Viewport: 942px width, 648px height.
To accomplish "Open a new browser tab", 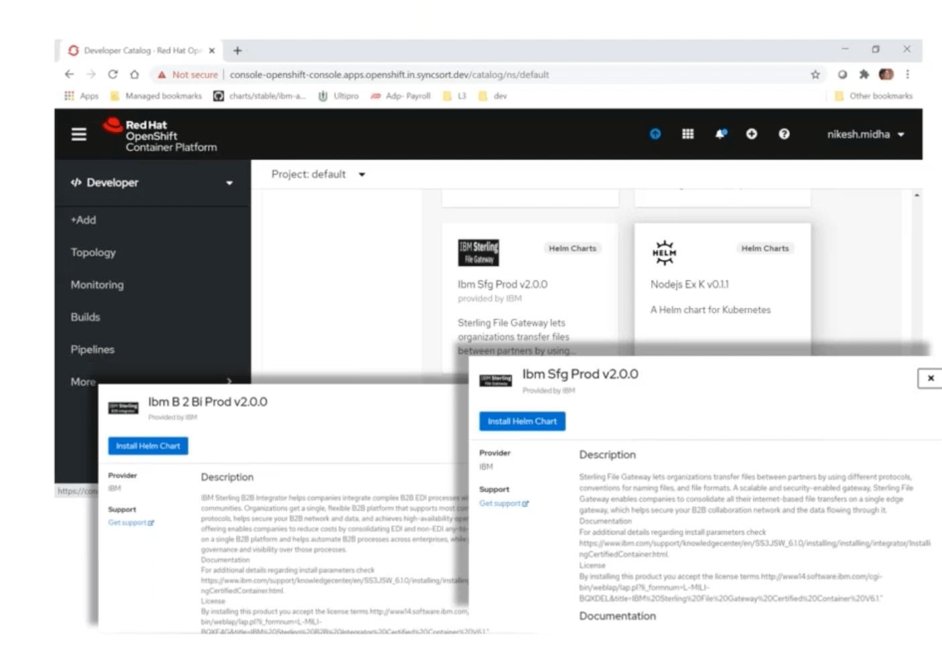I will pos(237,50).
